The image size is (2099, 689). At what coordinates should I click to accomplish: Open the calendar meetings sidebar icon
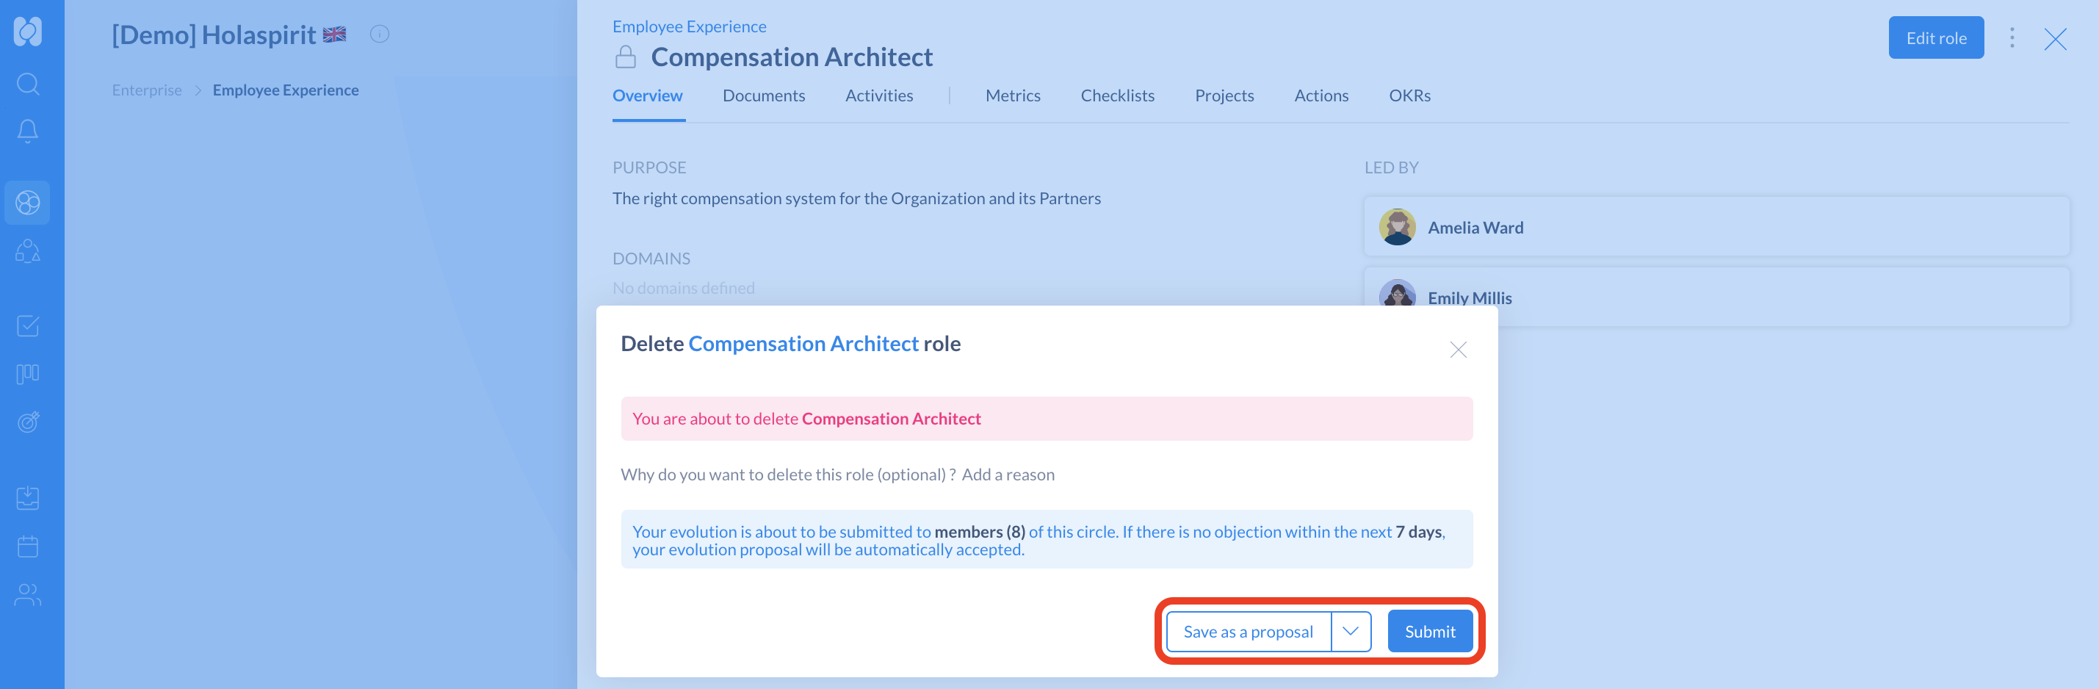(28, 546)
